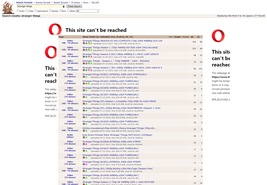Open the comments icon on ShAaNiG torrent row
267x185 pixels.
89,64
